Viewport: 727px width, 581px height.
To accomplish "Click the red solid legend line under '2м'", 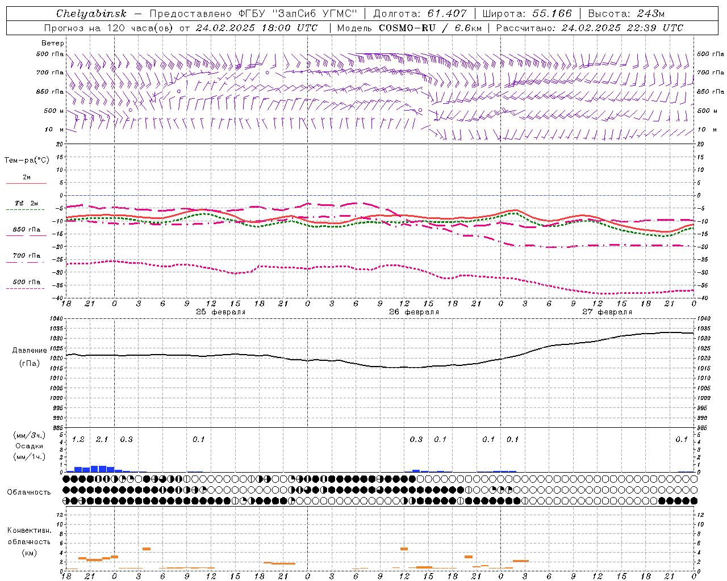I will tap(26, 184).
